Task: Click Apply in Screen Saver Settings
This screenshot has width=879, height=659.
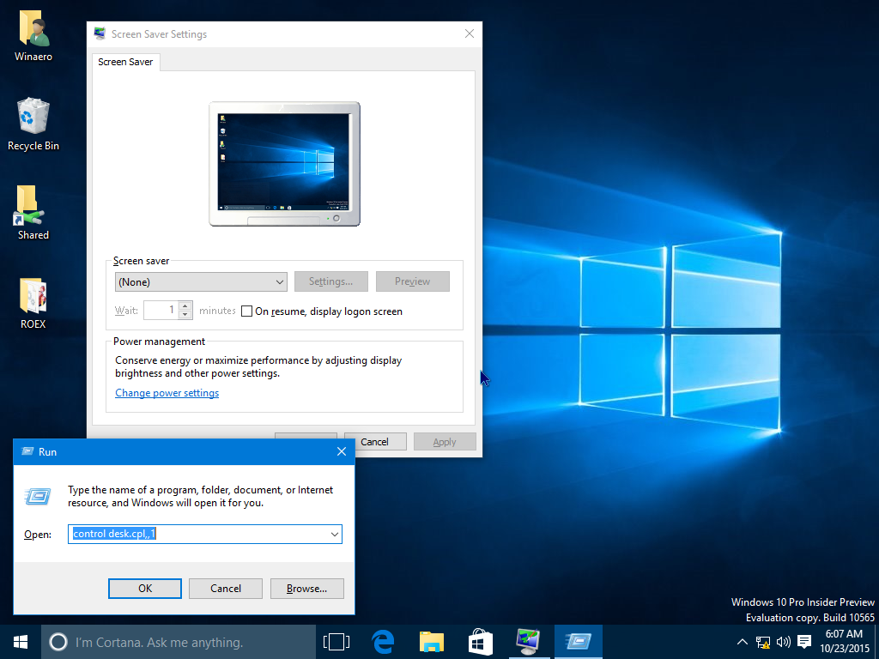Action: tap(445, 442)
